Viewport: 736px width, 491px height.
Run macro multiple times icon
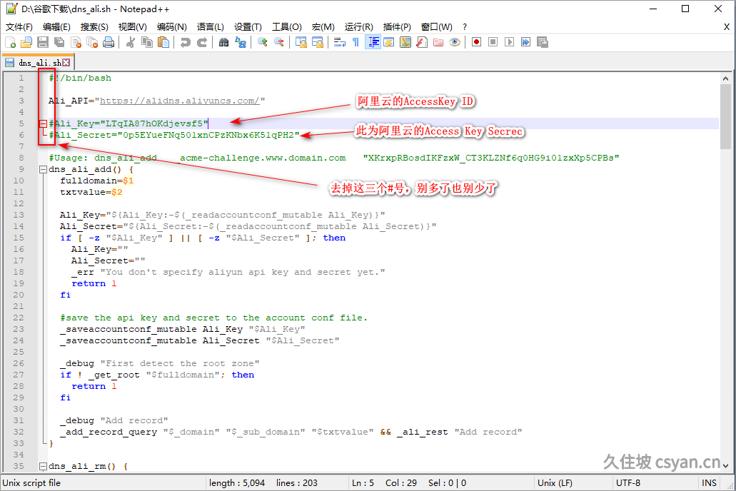coord(525,42)
